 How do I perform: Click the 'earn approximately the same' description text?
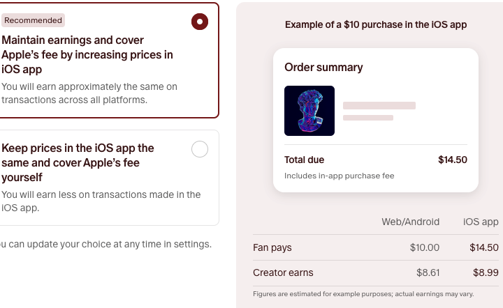[89, 93]
